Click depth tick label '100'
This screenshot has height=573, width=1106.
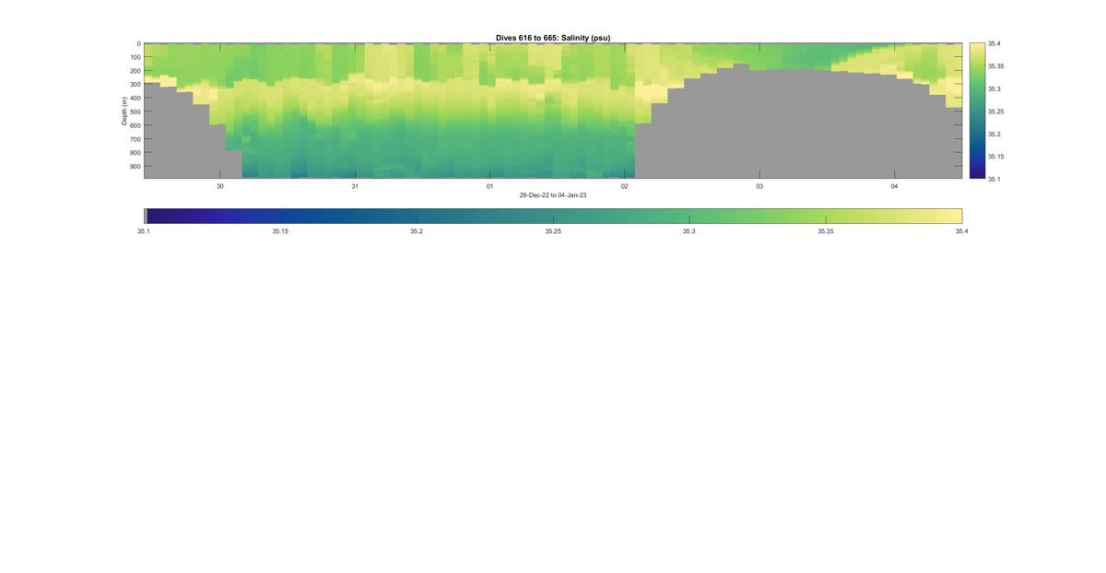click(135, 57)
